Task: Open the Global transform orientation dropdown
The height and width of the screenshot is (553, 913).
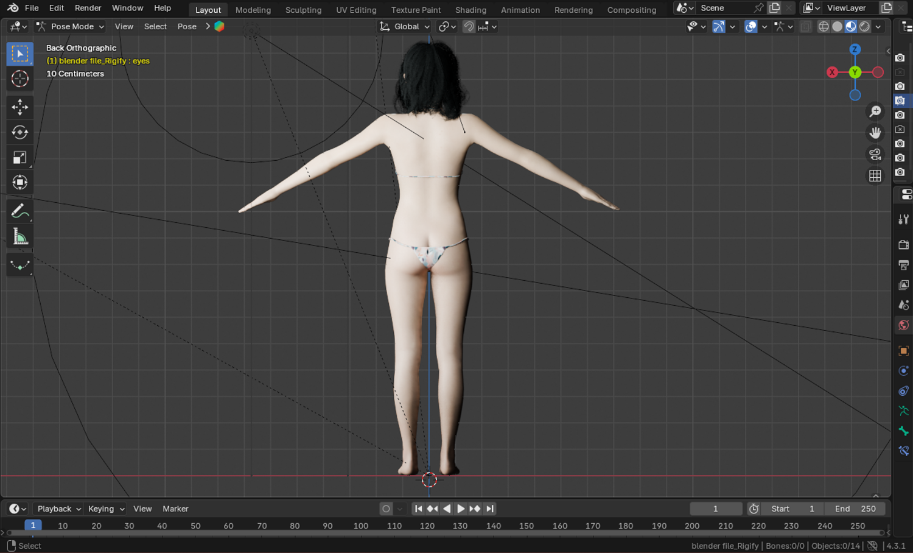Action: (x=405, y=26)
